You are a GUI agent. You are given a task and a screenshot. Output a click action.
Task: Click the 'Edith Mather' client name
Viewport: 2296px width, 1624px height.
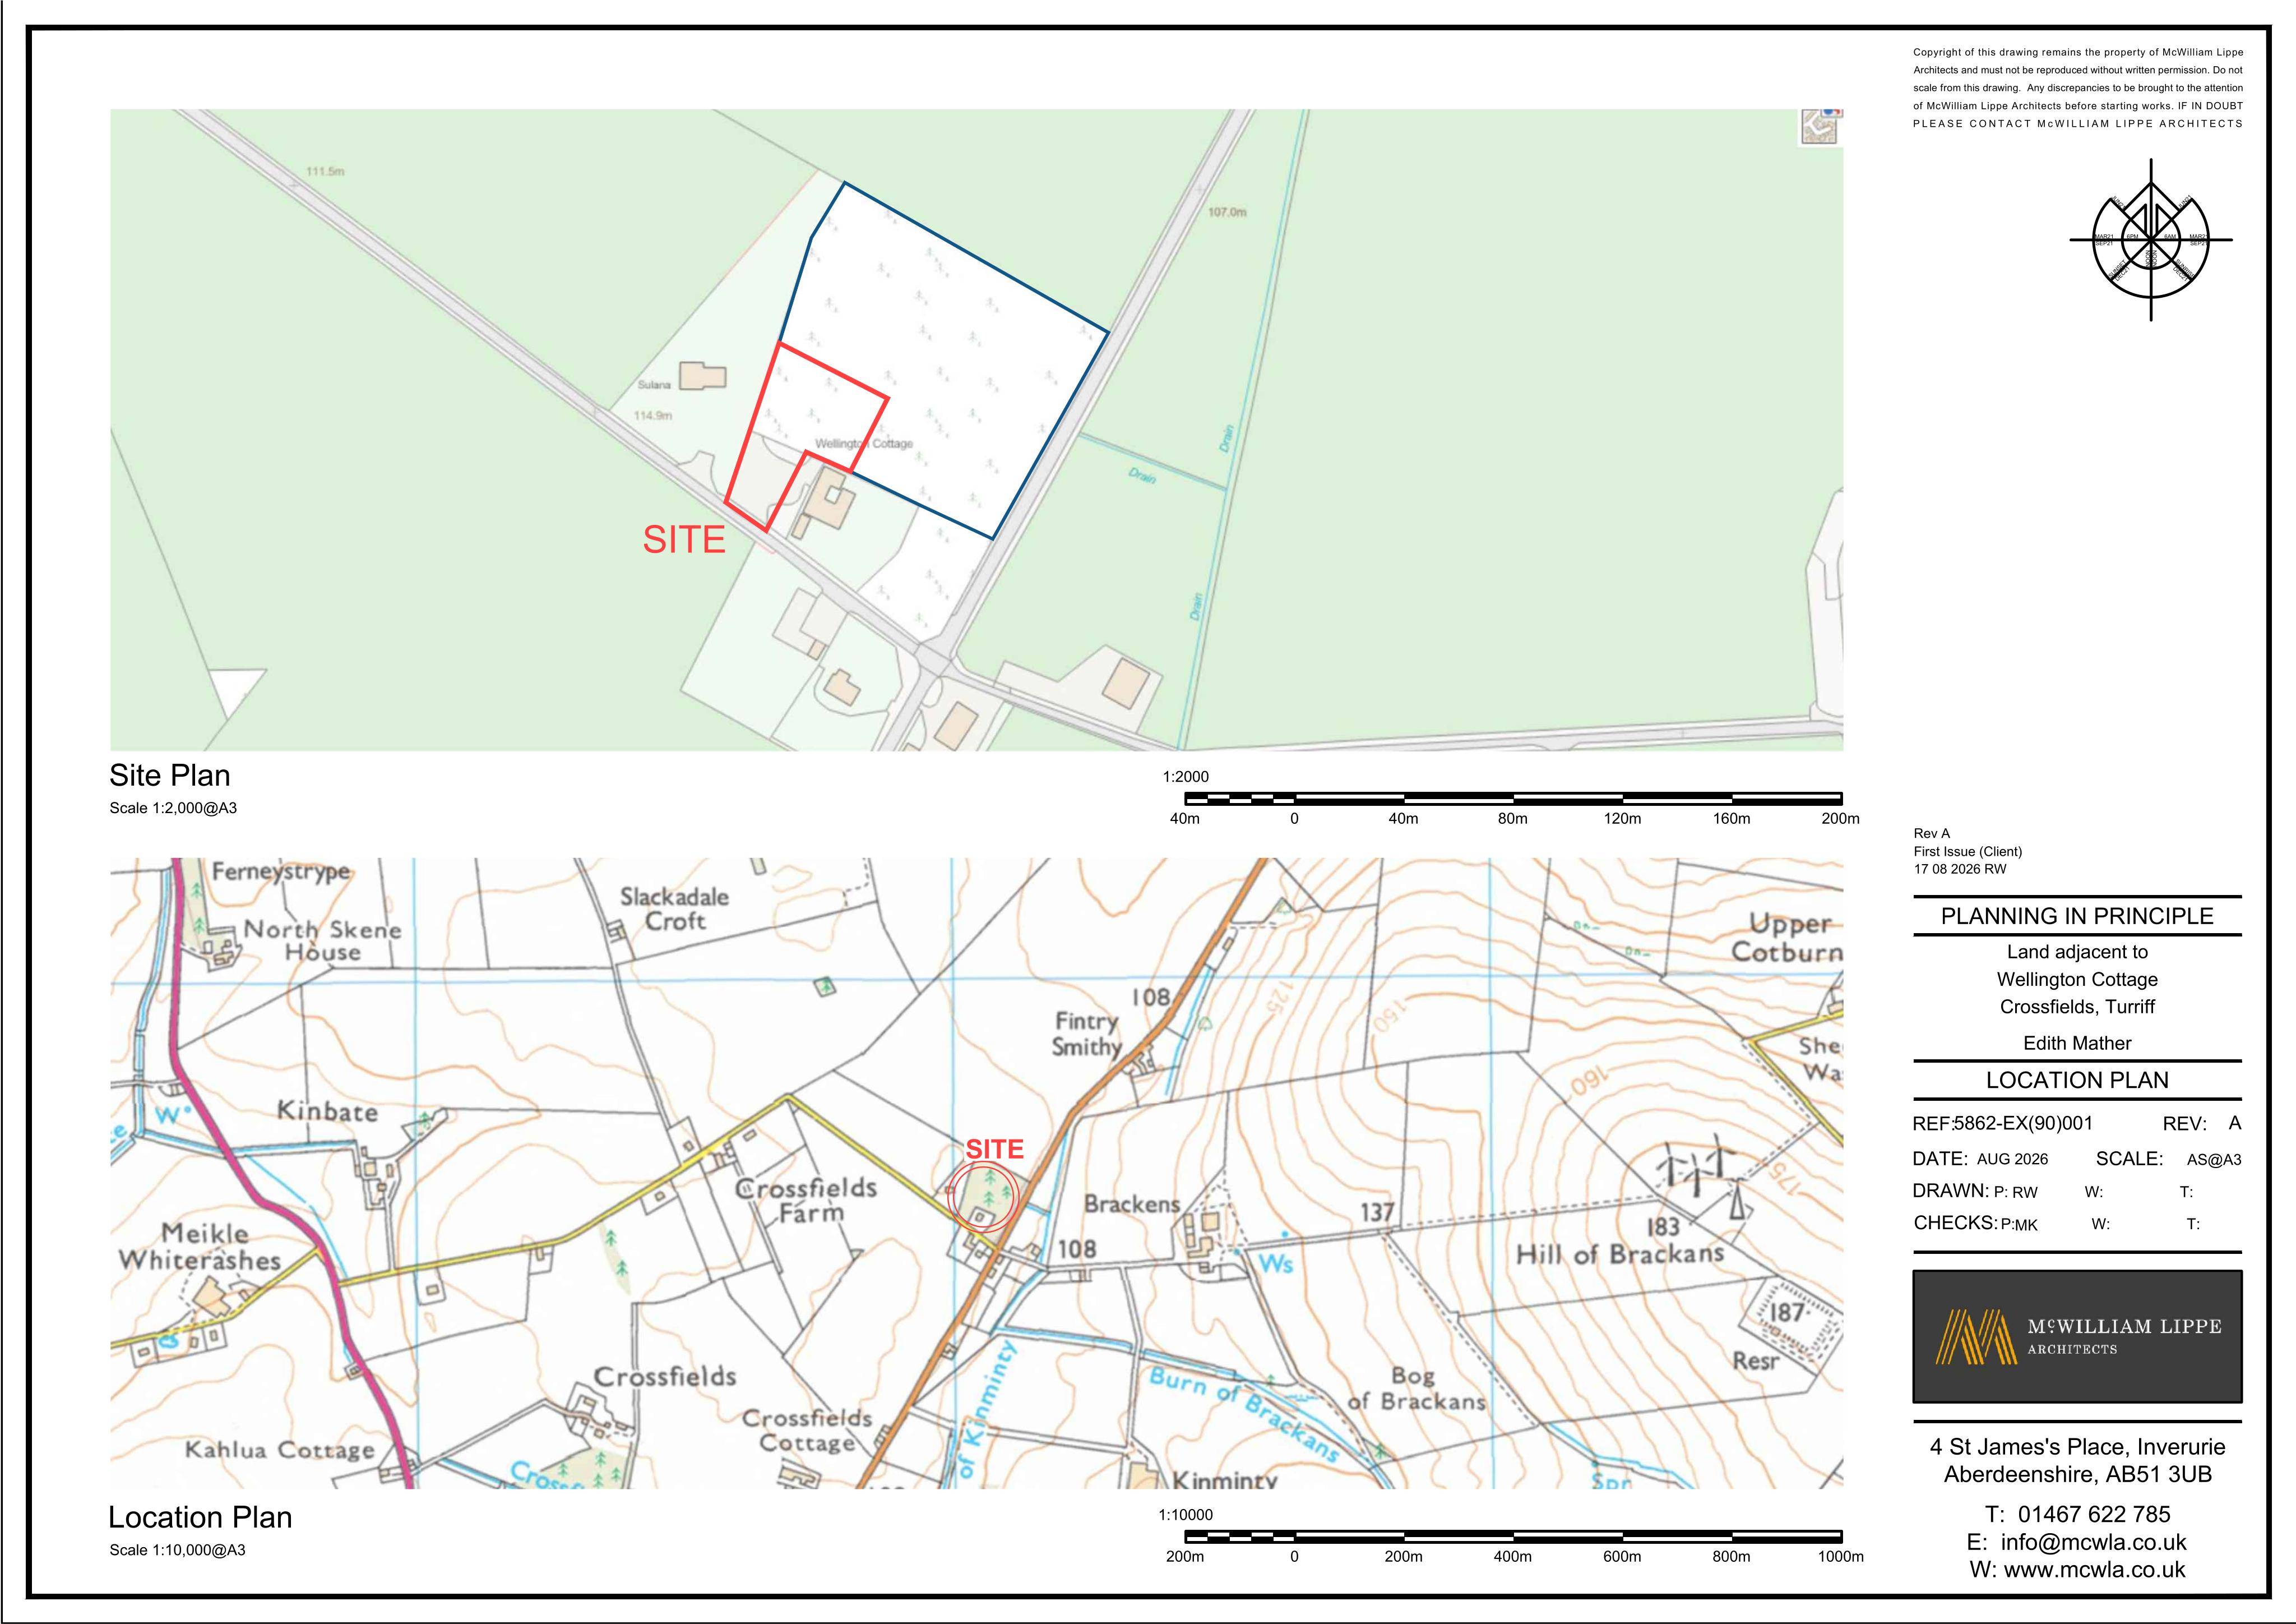[2077, 1042]
